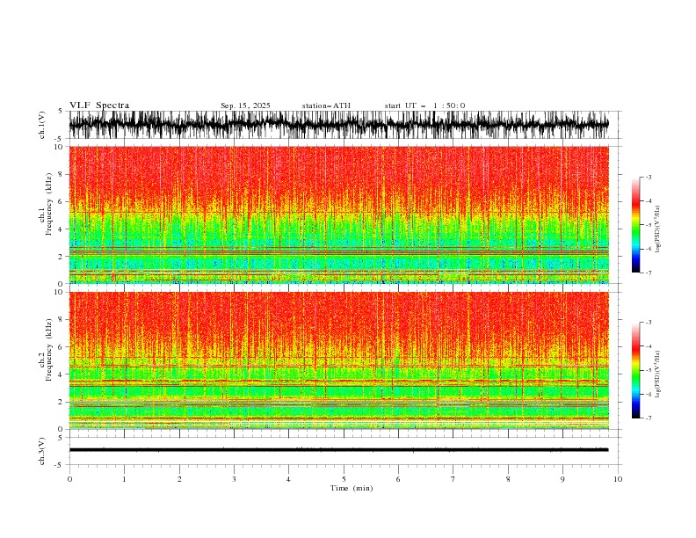Click the "-3" label on upper colorbar
The width and height of the screenshot is (696, 538).
click(648, 177)
